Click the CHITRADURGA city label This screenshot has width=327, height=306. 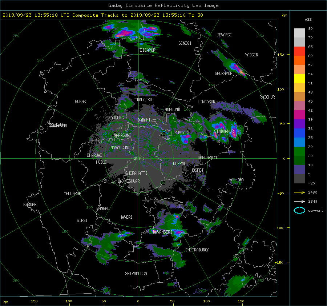pos(198,250)
